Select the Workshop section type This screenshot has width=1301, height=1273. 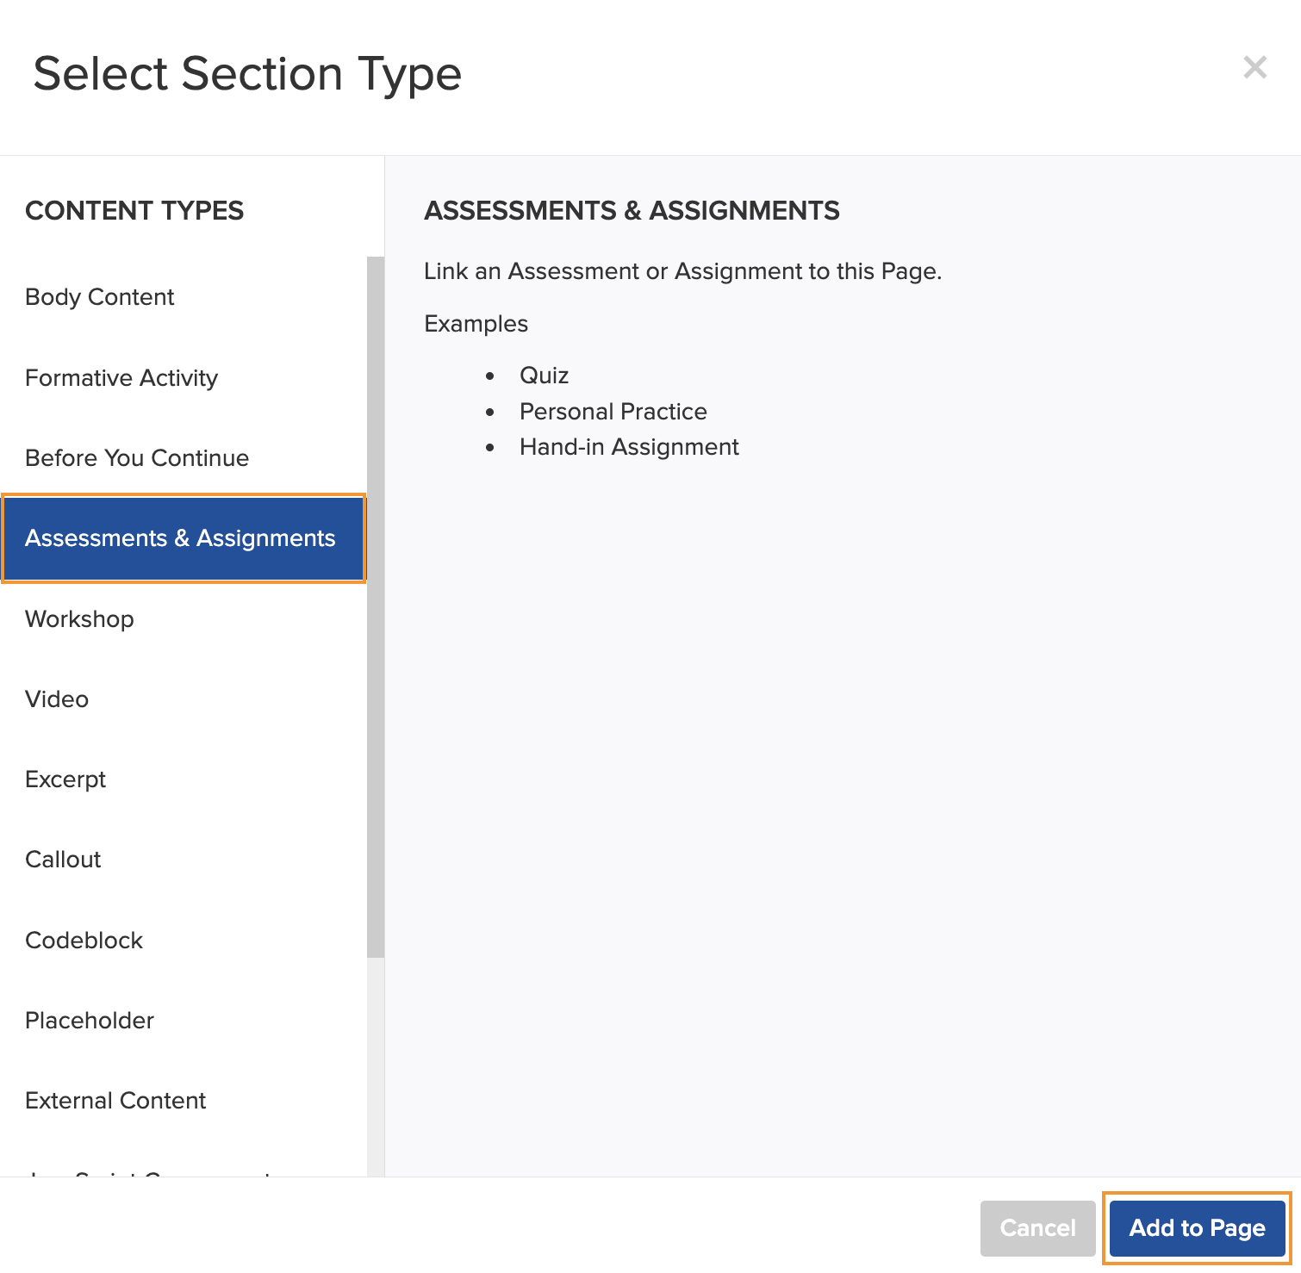(79, 618)
